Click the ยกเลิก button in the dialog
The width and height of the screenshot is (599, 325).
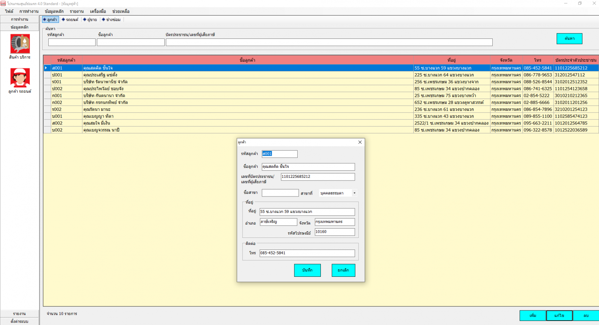343,270
